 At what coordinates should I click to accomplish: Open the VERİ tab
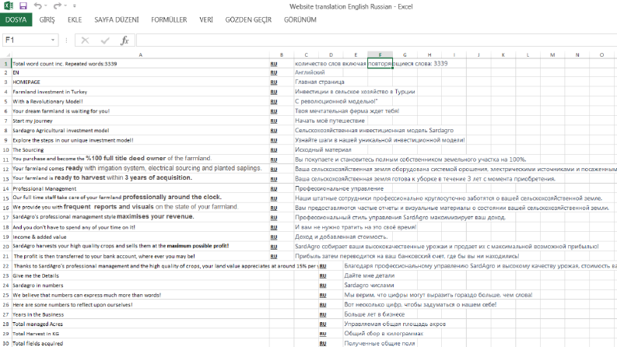click(206, 19)
